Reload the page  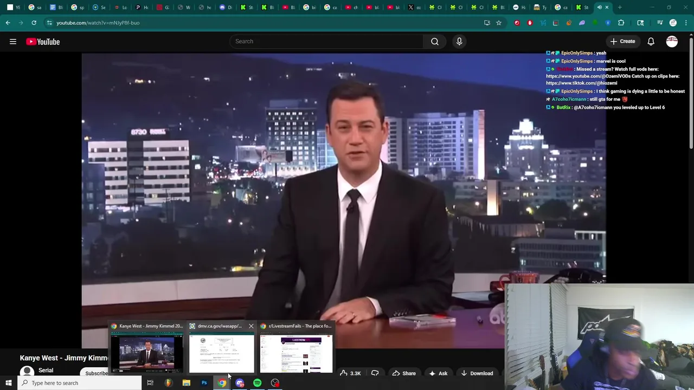pos(34,23)
